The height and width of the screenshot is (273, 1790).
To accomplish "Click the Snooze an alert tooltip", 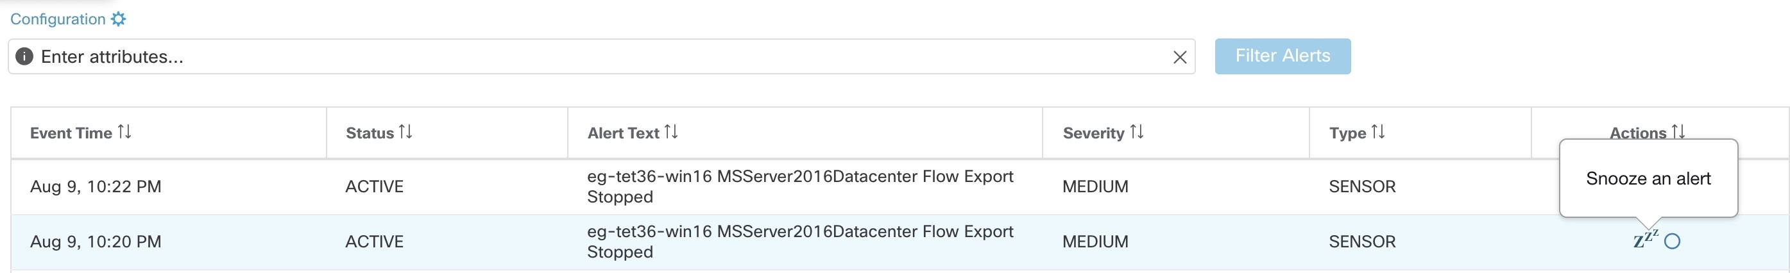I will pos(1648,179).
